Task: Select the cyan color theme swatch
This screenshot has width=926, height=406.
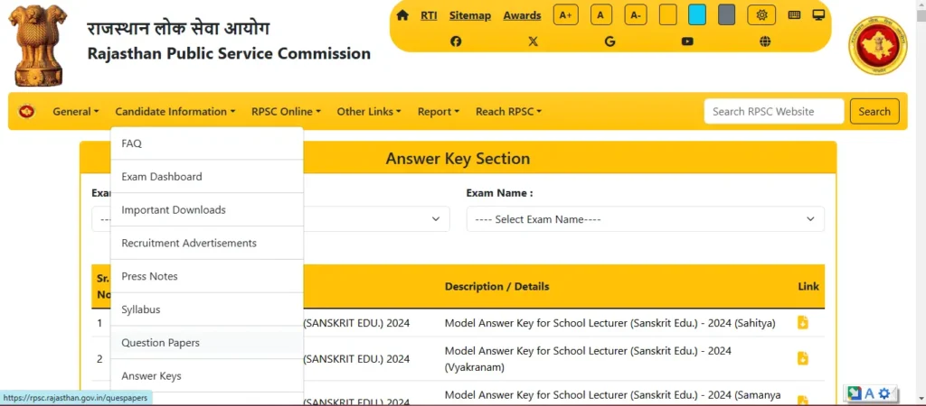Action: 696,15
